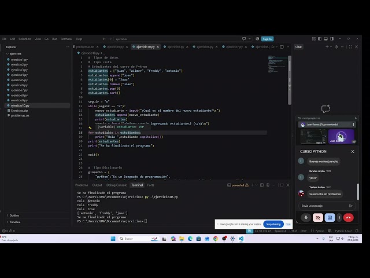Click the Meet chat scrollbar
The height and width of the screenshot is (278, 370).
coord(358,192)
